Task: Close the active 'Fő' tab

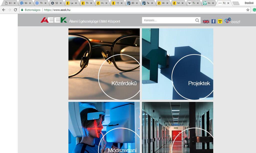Action: coord(228,3)
